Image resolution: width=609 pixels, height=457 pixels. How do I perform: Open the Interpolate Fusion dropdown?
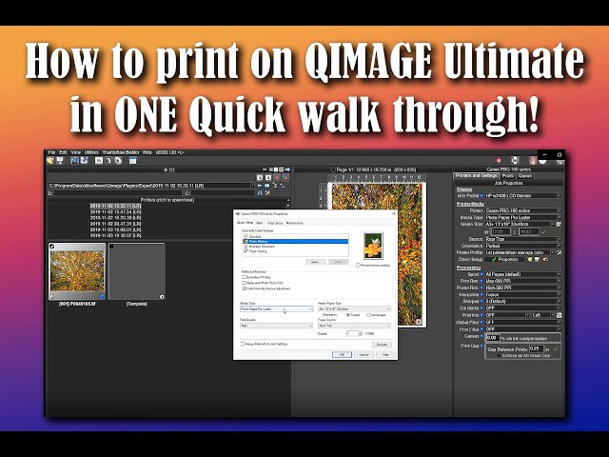tap(523, 294)
